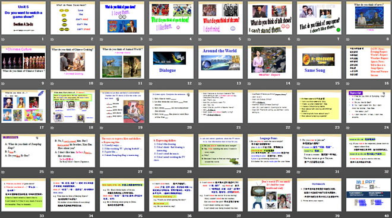Viewport: 392px width, 218px height.
Task: Select the Unit 5 title slide thumbnail
Action: click(24, 18)
